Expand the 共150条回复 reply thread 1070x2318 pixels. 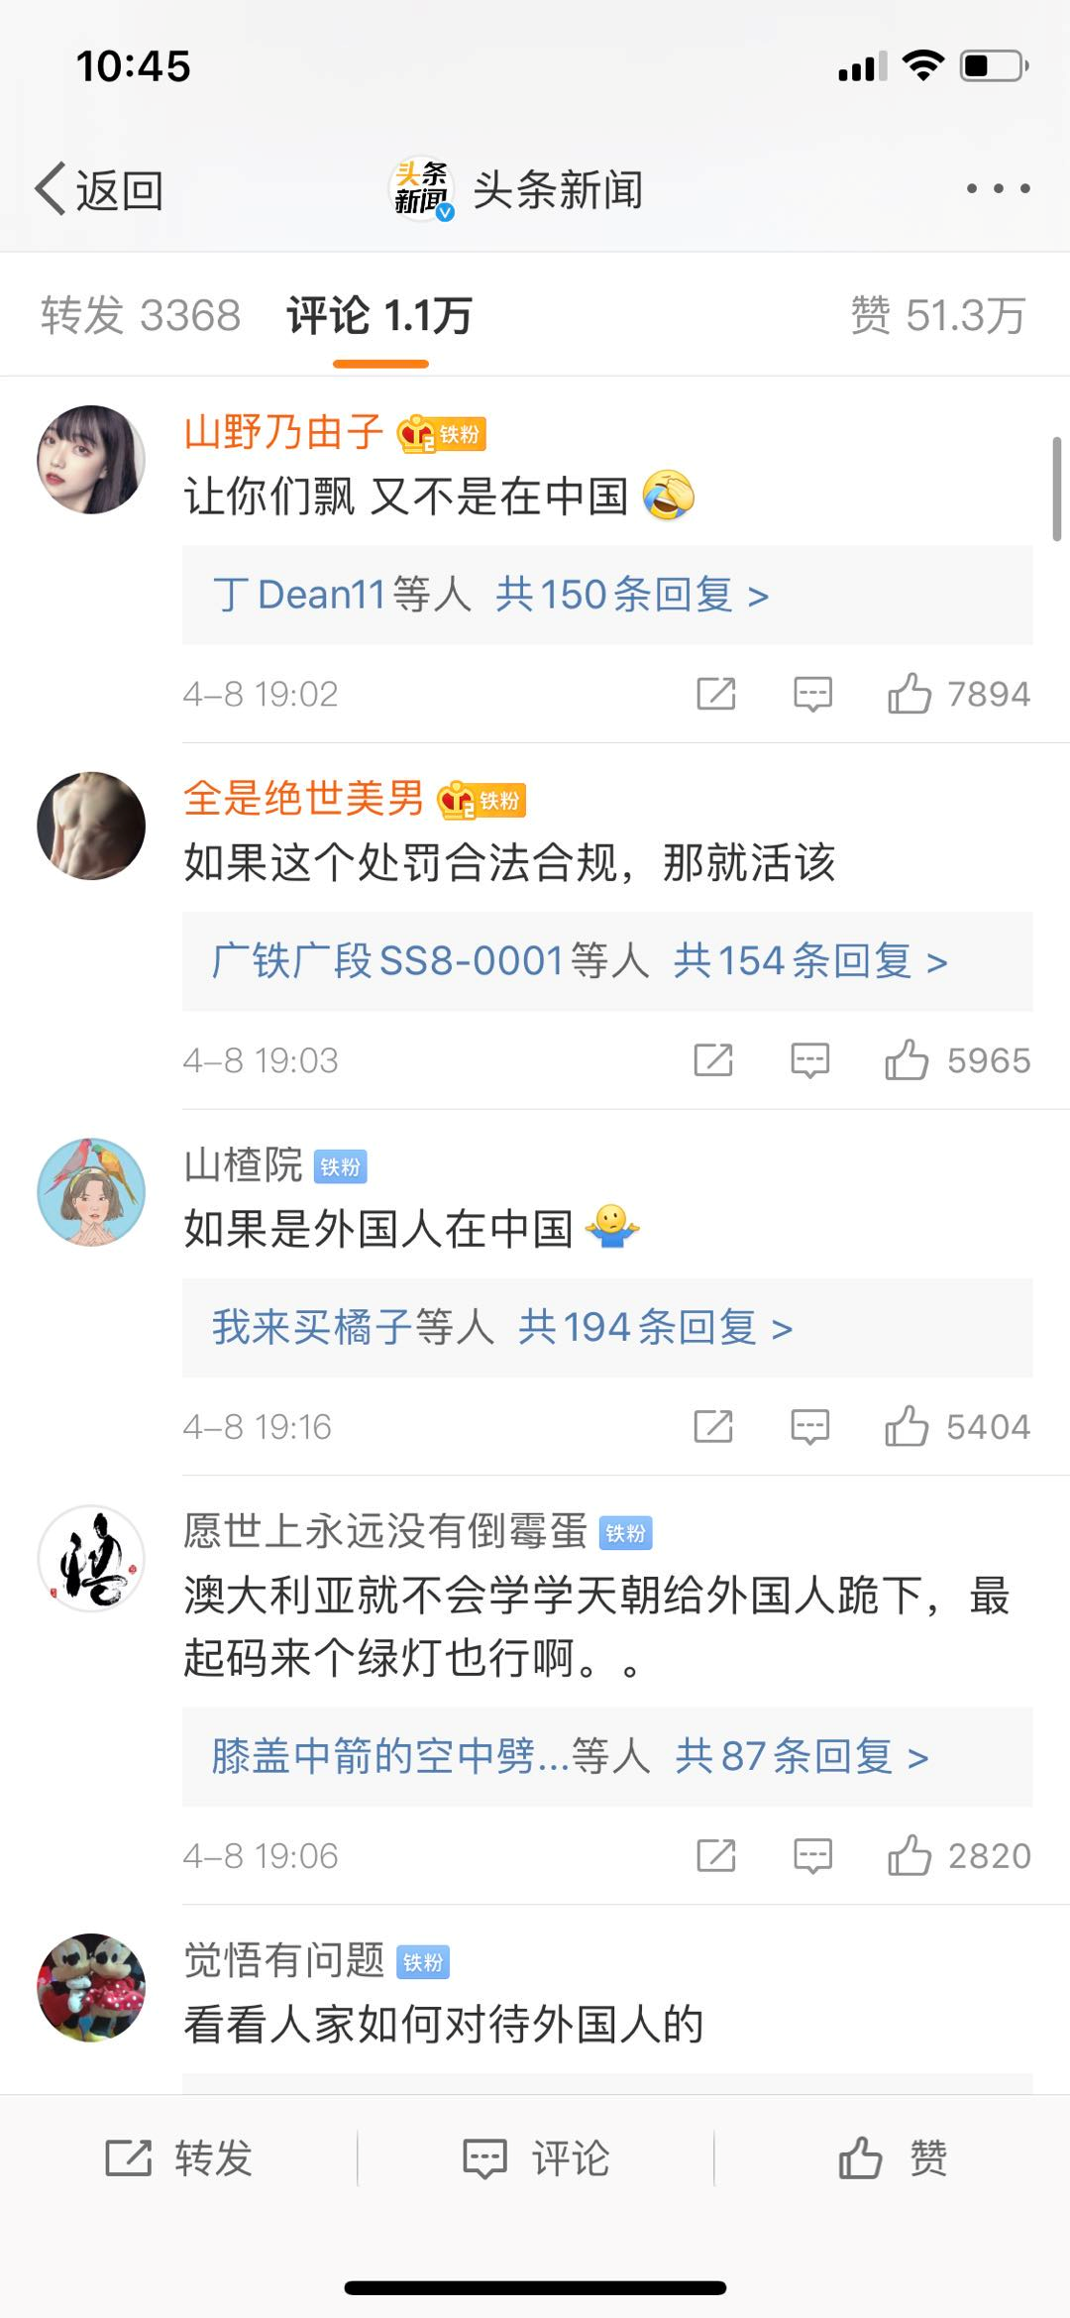click(632, 595)
